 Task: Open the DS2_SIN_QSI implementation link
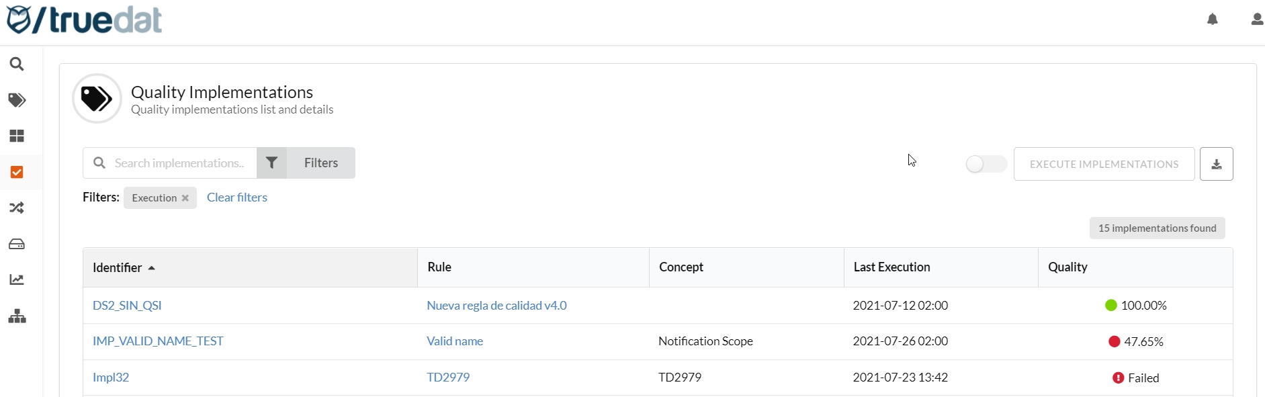pos(127,306)
